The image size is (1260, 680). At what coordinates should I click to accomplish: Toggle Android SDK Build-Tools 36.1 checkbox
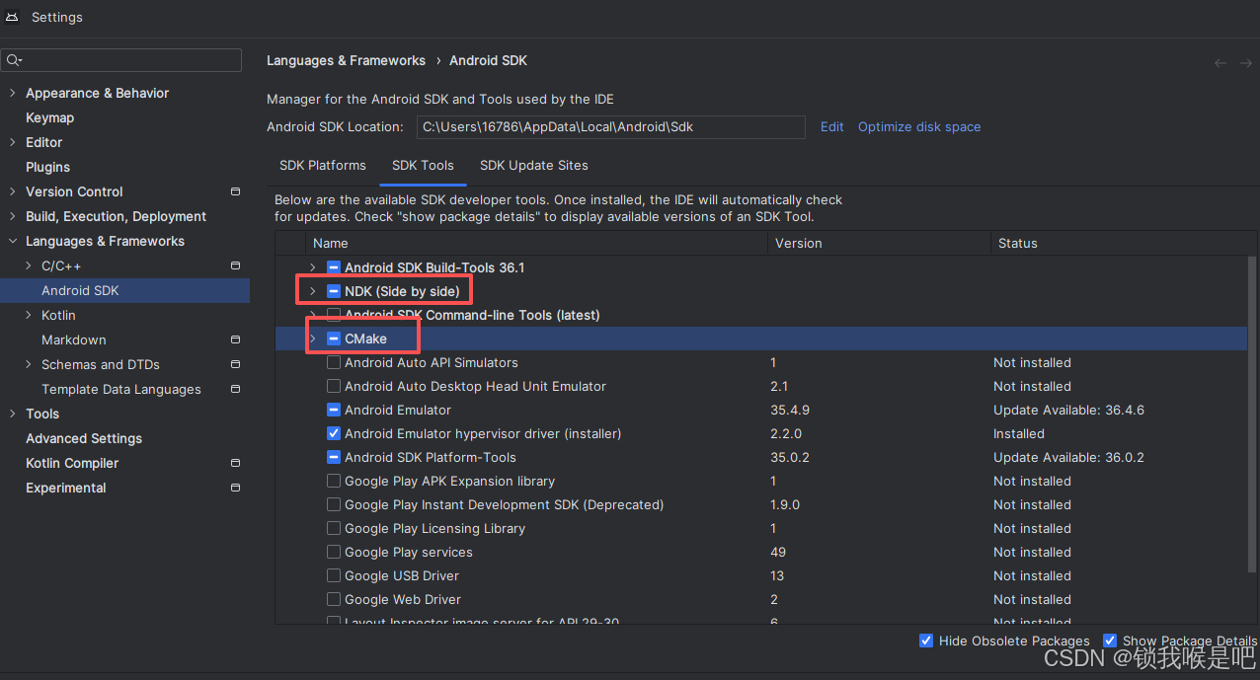pyautogui.click(x=334, y=267)
